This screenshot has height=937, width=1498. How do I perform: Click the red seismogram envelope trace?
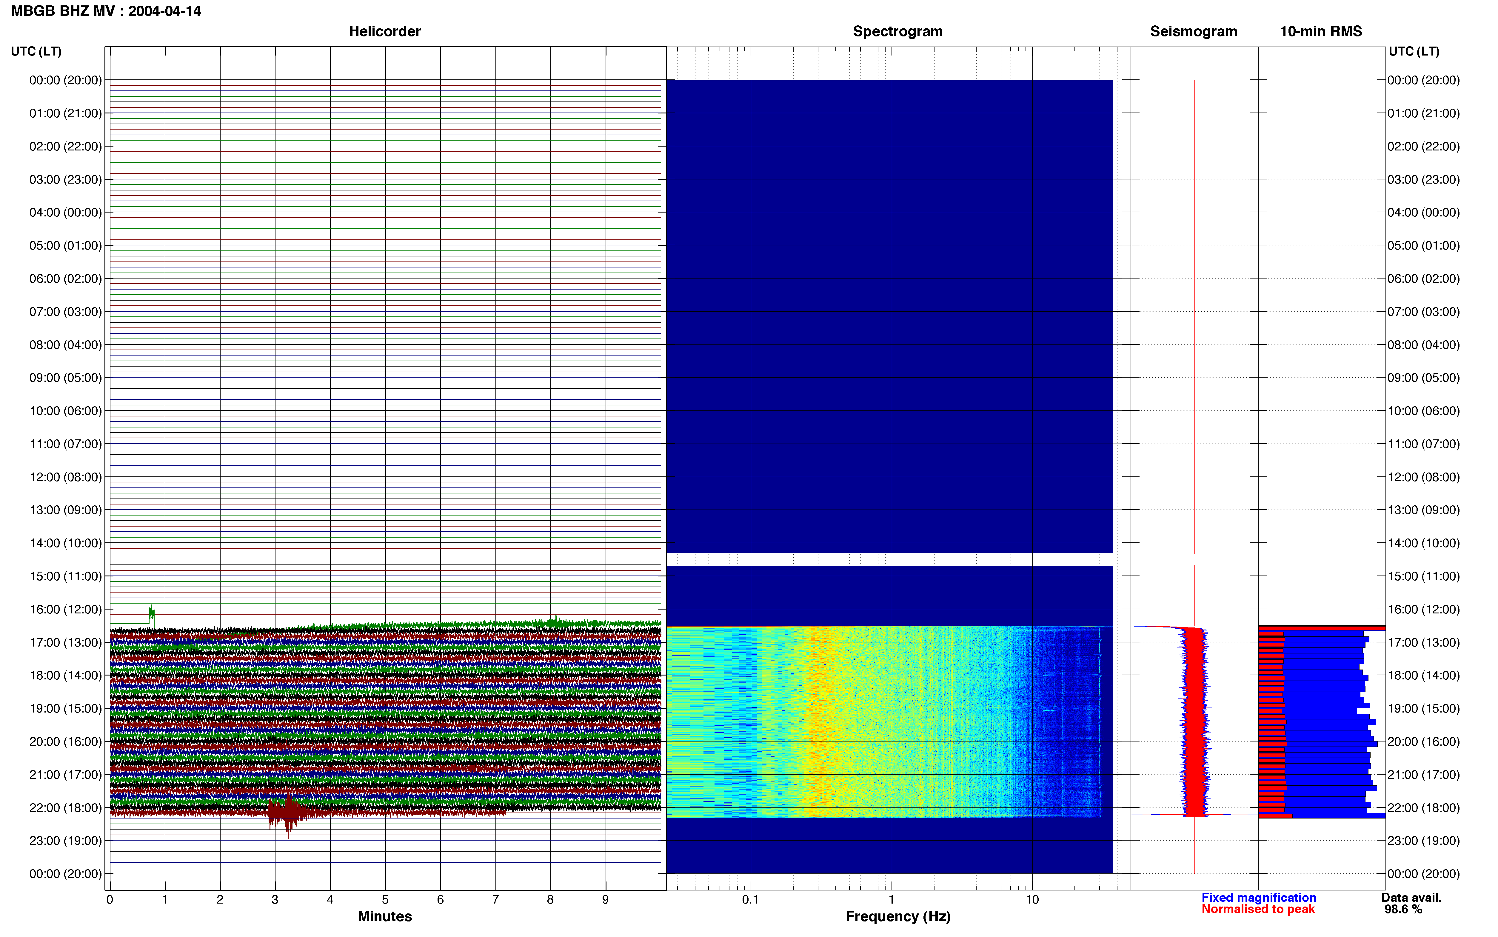pos(1194,722)
